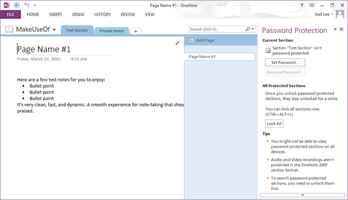Switch to the DRAW ribbon tab
Viewport: 348px width, 200px height.
pyautogui.click(x=78, y=15)
